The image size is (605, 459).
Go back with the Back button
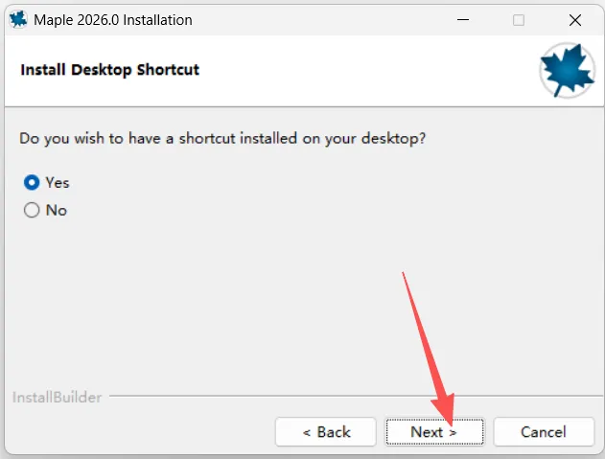click(326, 432)
